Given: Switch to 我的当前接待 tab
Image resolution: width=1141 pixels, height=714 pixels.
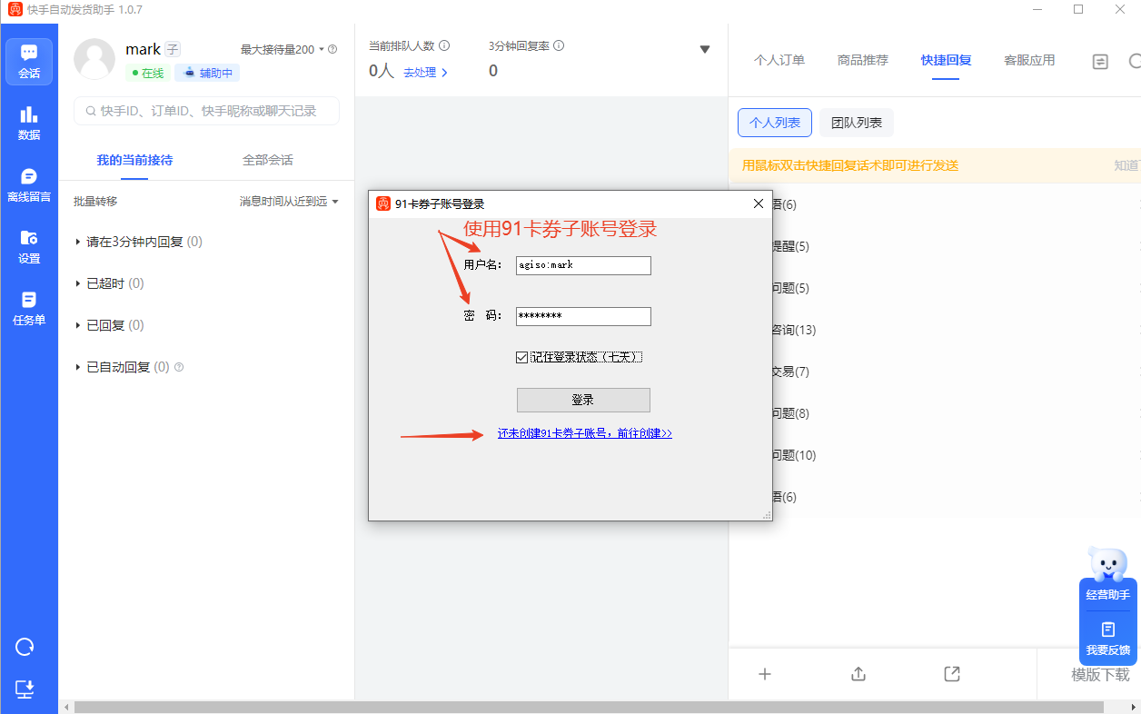Looking at the screenshot, I should (x=134, y=160).
